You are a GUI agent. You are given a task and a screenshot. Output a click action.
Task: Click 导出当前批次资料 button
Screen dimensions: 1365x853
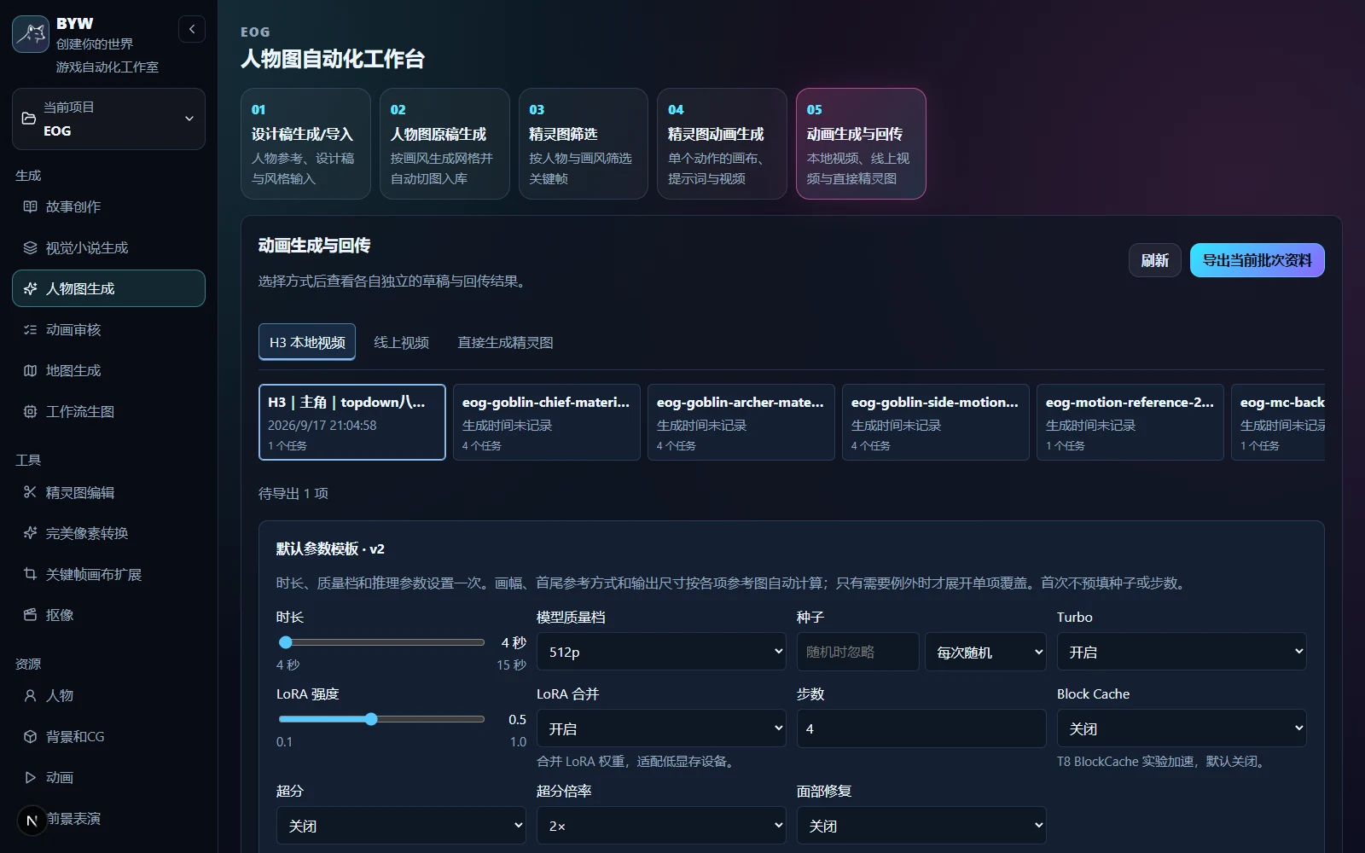(1258, 260)
